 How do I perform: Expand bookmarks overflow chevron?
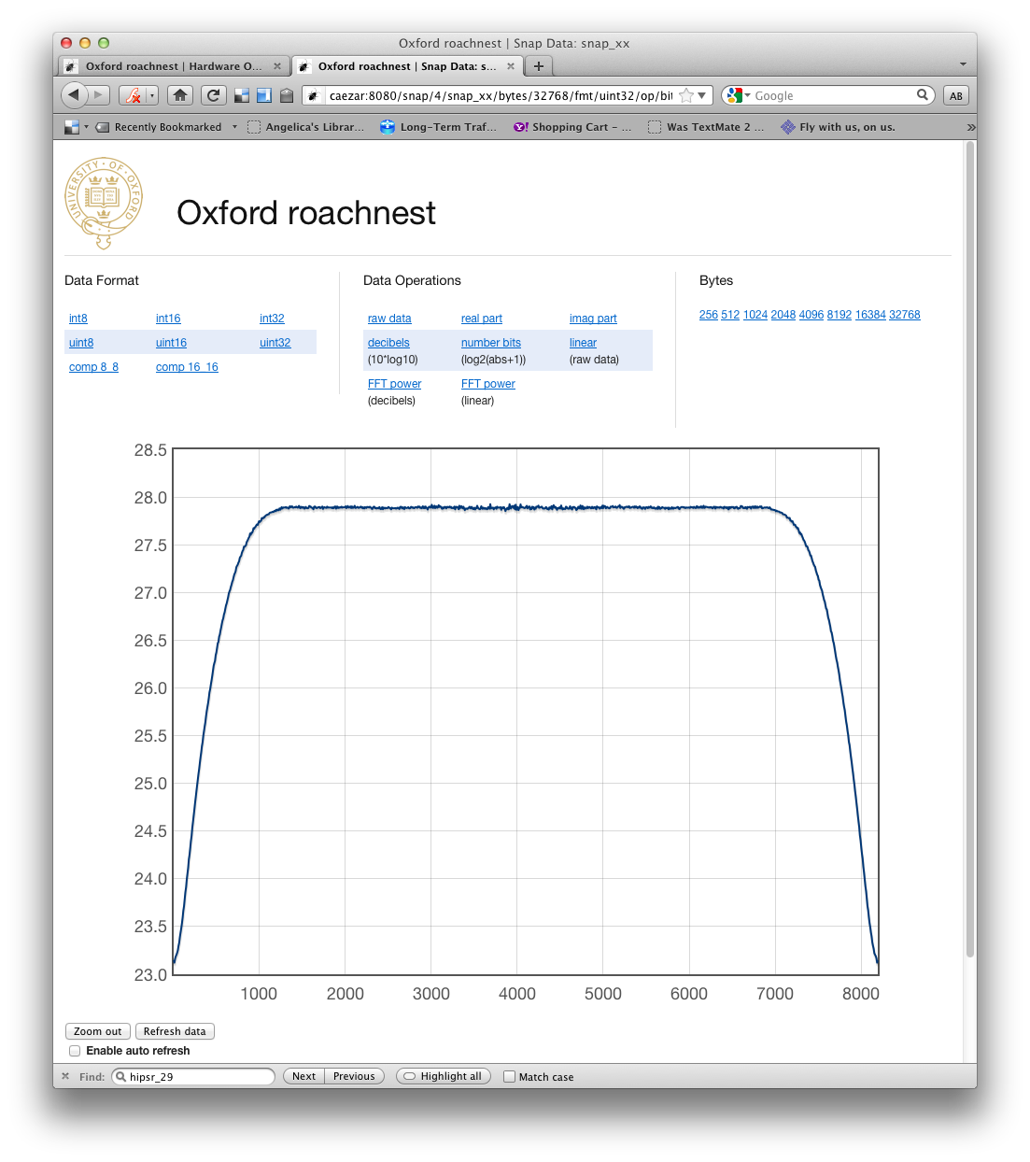tap(970, 127)
